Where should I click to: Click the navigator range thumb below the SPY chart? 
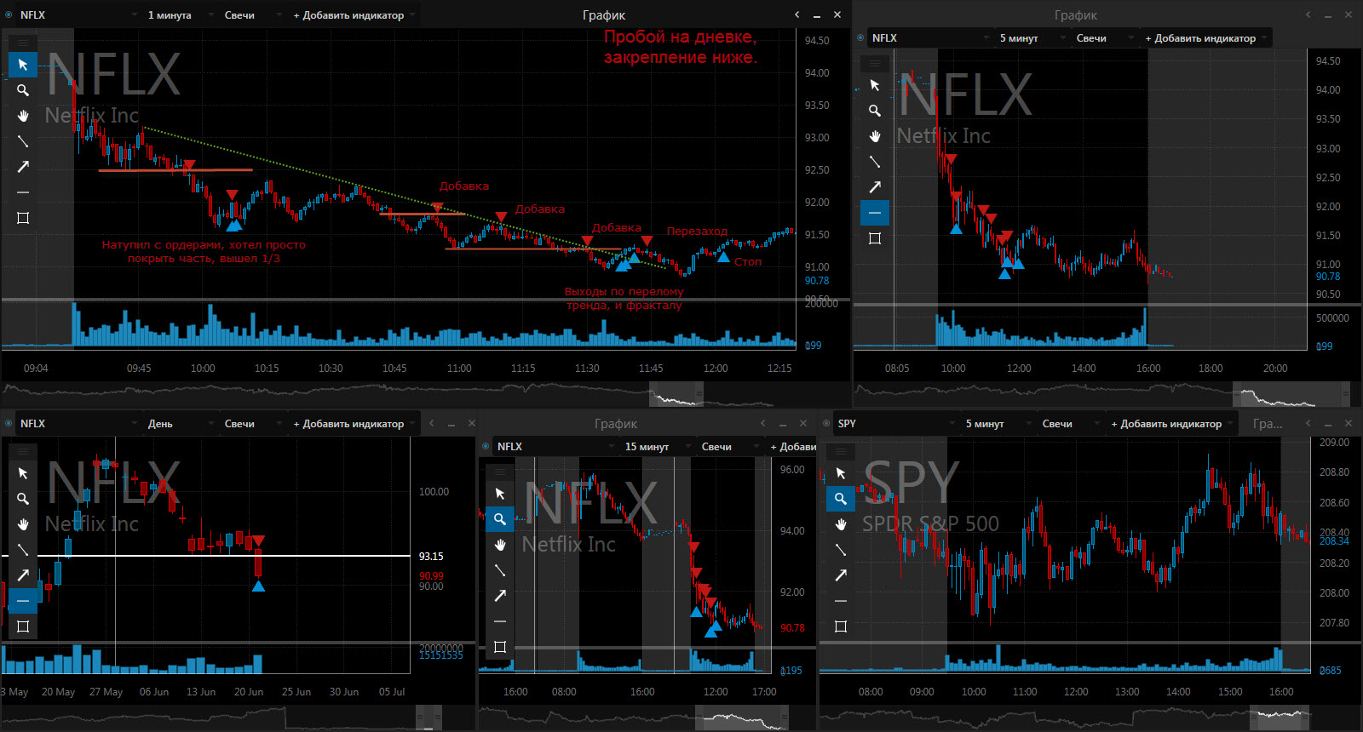pos(1280,718)
